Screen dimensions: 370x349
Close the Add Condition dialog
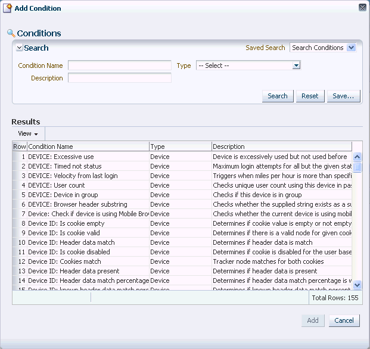pyautogui.click(x=362, y=8)
